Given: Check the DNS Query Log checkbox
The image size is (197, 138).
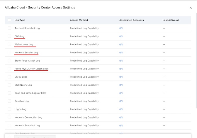Looking at the screenshot, I should click(x=9, y=85).
